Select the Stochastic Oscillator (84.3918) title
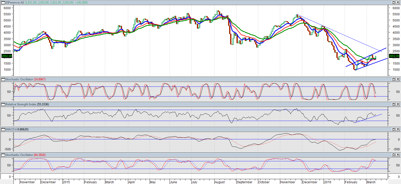 [26, 155]
